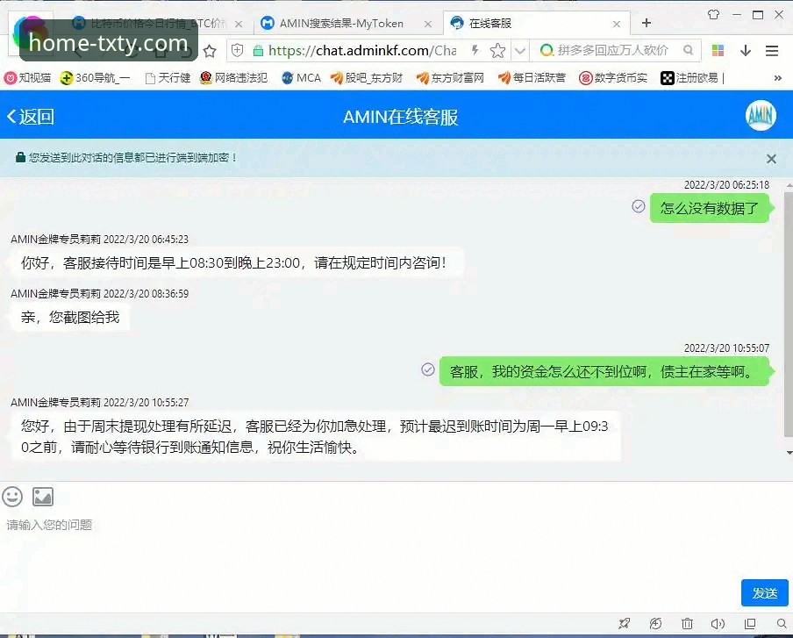Close the 在线客服 tab
Screen dimensions: 793x638
[x=617, y=24]
